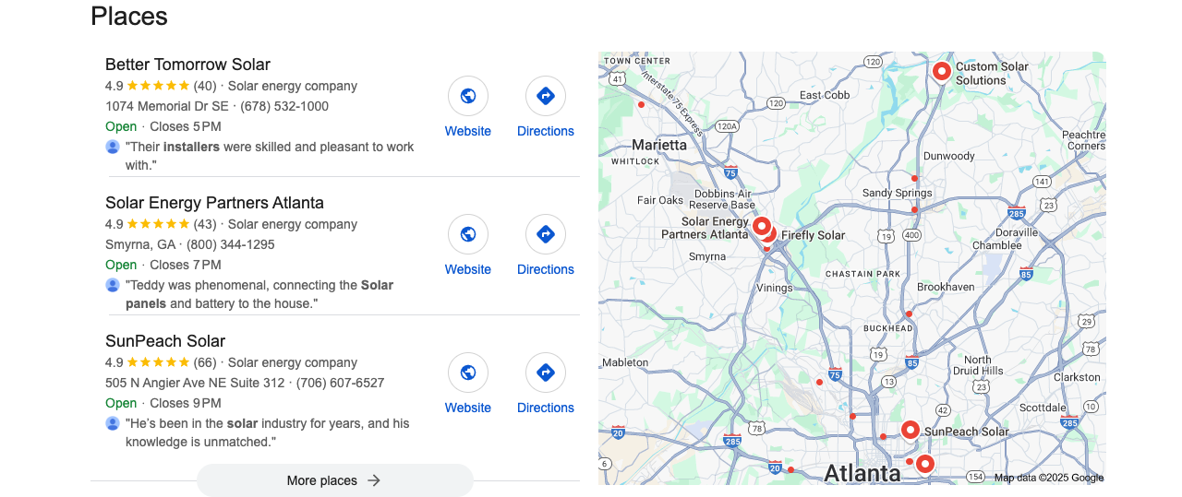This screenshot has height=497, width=1182.
Task: Select SunPeach Solar pin on map
Action: (910, 430)
